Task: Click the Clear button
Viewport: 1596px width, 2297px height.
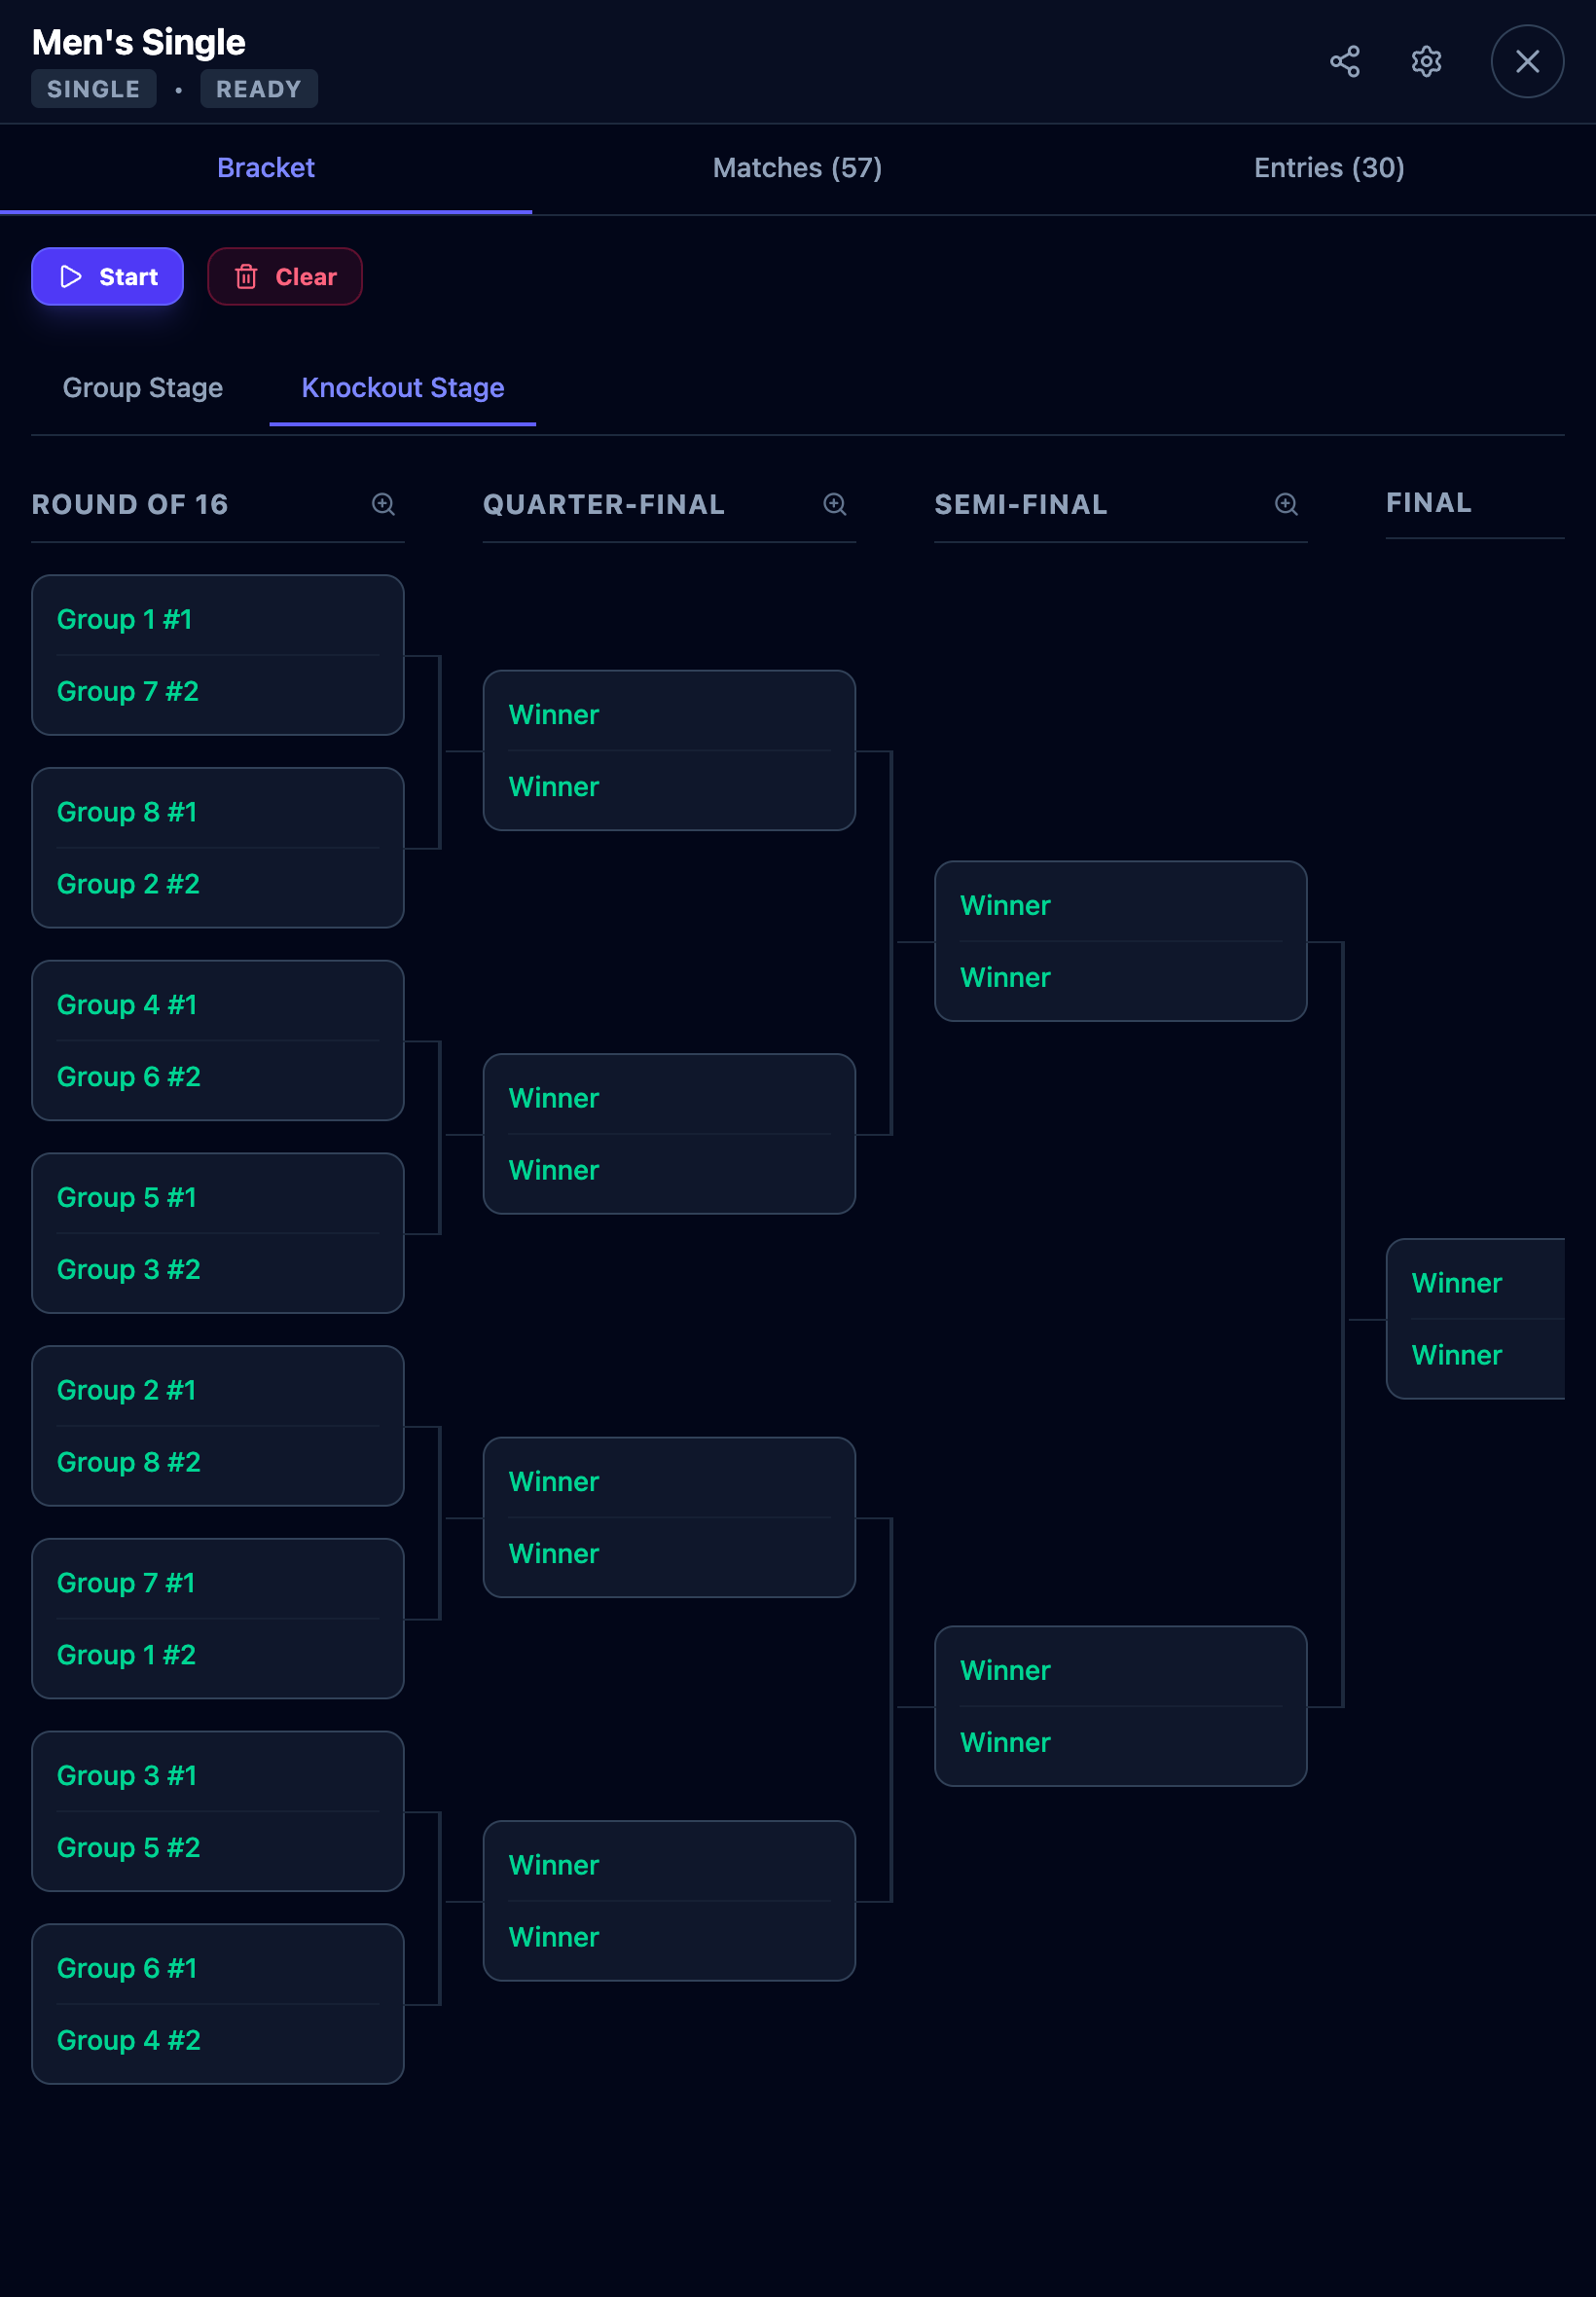Action: (285, 277)
